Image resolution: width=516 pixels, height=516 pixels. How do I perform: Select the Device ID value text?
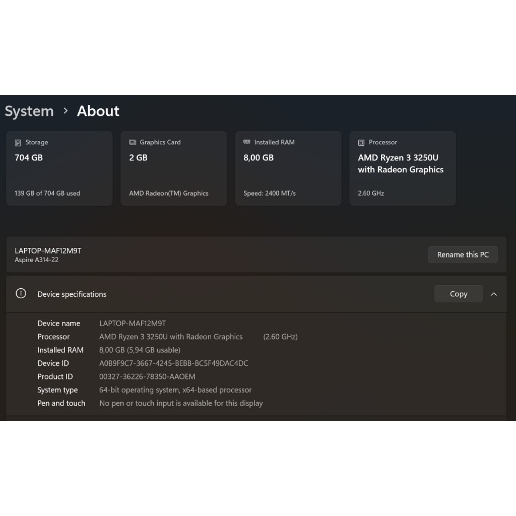click(174, 363)
